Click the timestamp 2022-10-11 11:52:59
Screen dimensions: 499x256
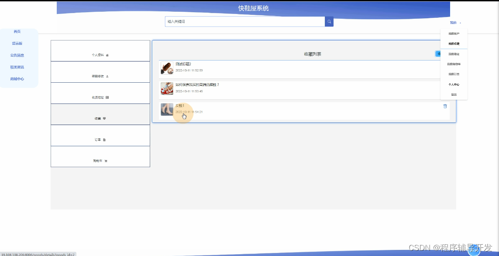pos(189,71)
